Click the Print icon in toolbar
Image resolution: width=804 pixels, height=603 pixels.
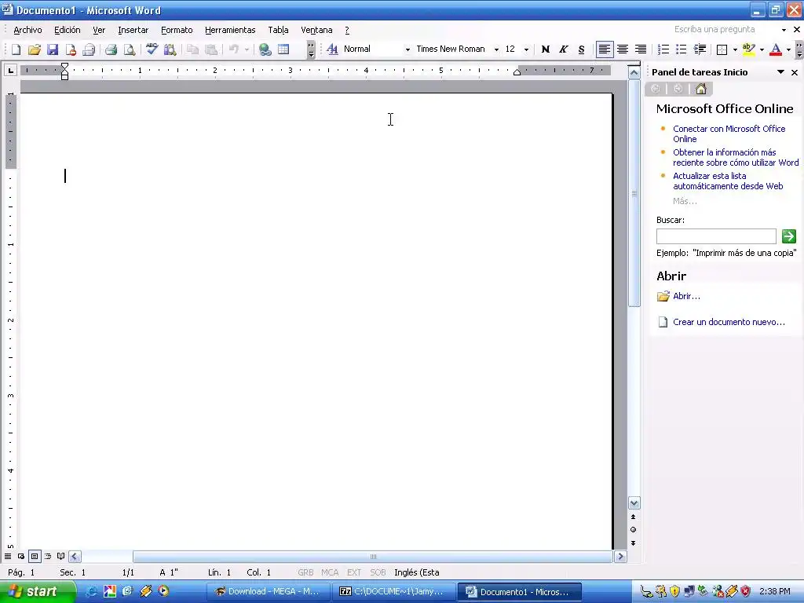click(x=111, y=49)
